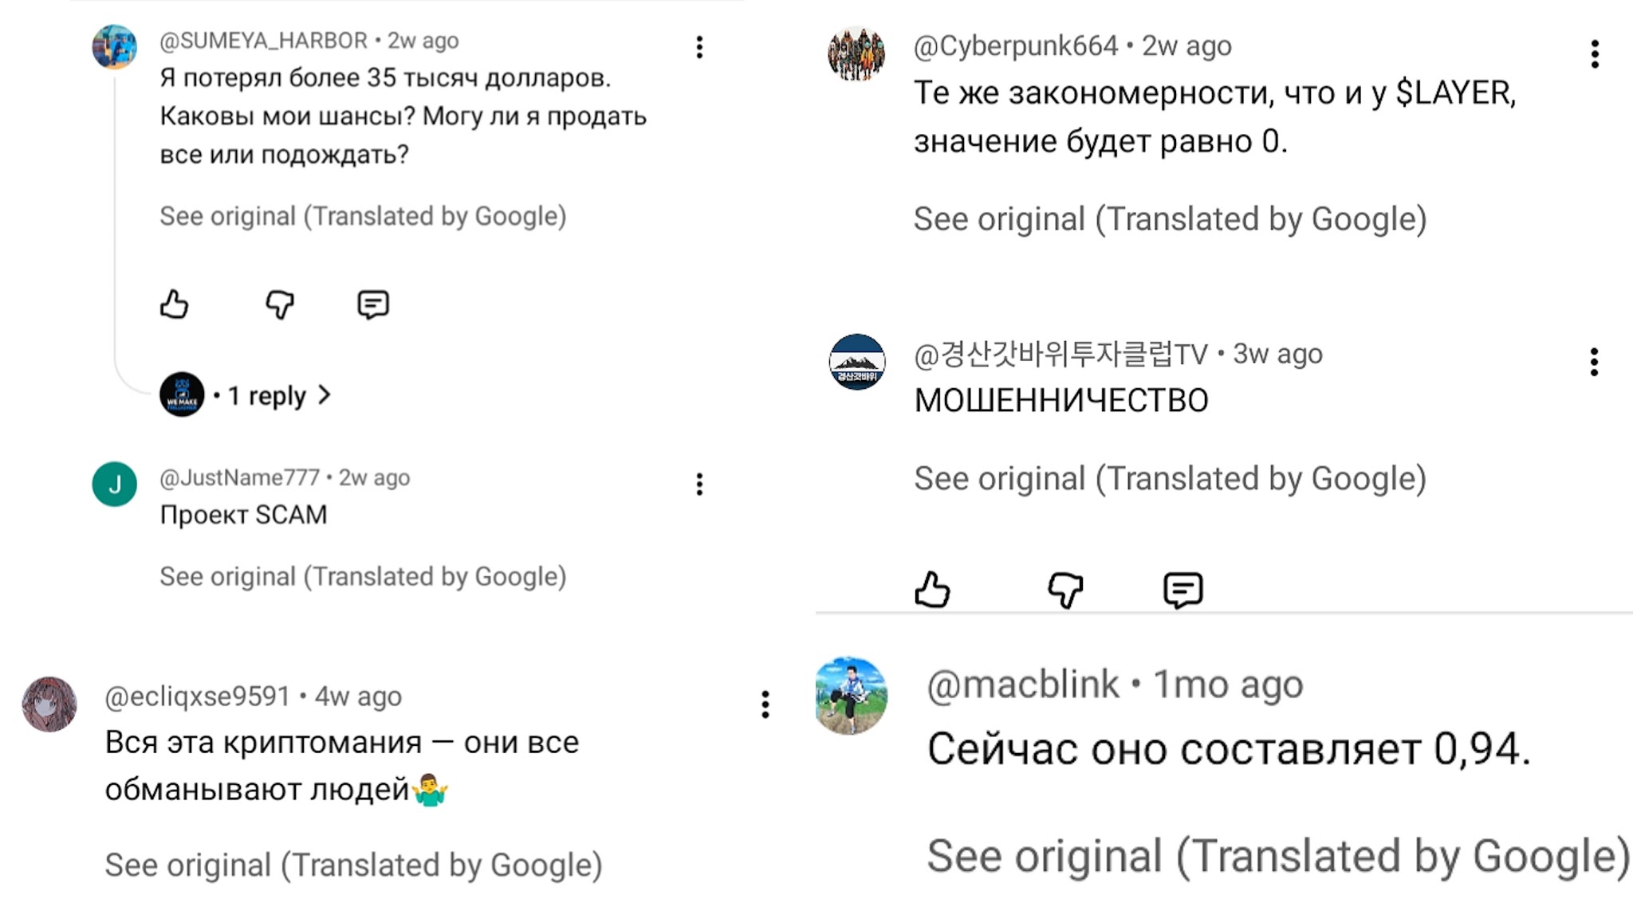1633x918 pixels.
Task: Open macblink profile avatar
Action: pos(851,696)
